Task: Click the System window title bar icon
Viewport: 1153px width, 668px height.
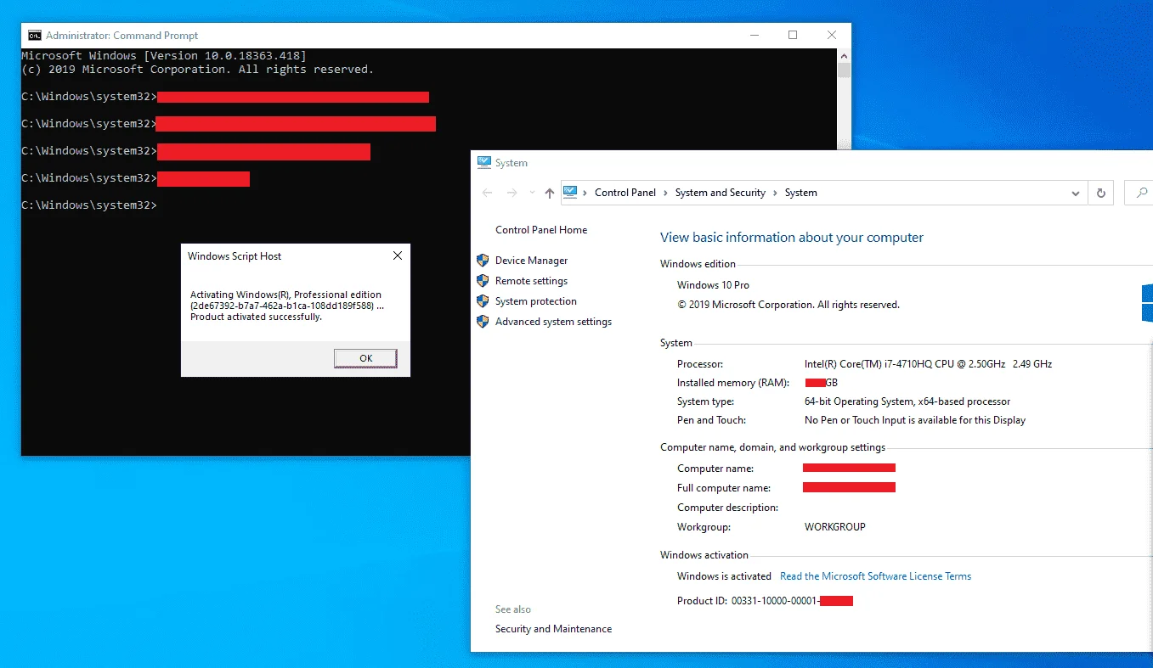Action: click(484, 162)
